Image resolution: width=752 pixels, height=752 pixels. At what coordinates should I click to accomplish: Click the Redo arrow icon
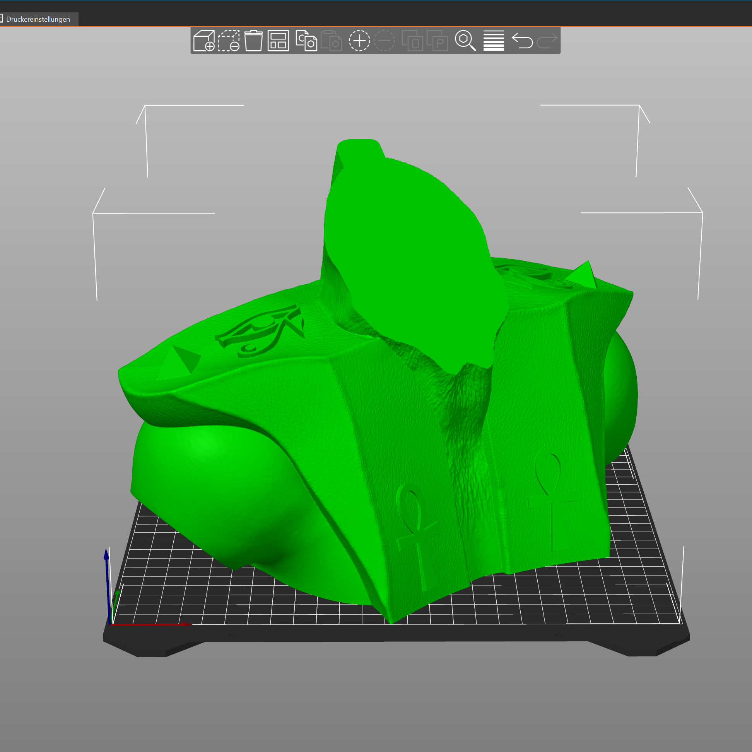point(547,41)
